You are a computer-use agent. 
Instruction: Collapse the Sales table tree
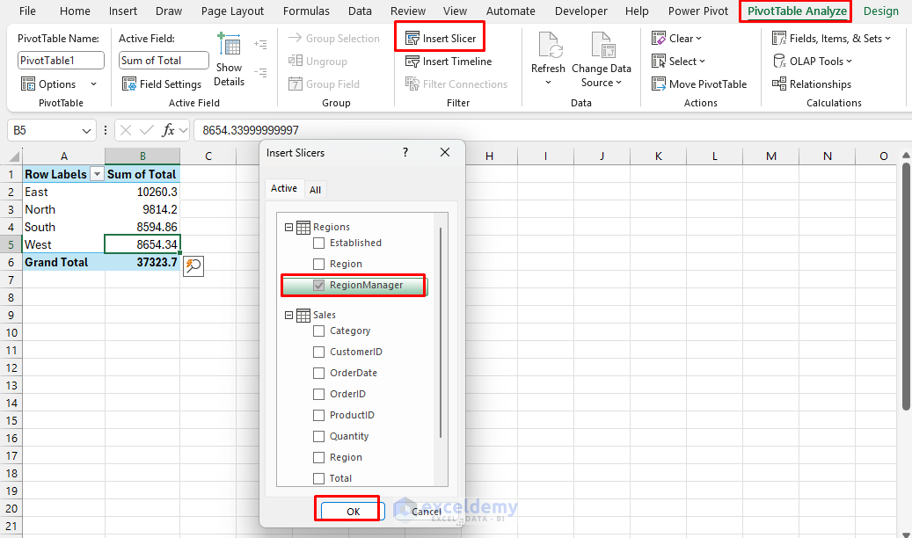click(x=288, y=316)
